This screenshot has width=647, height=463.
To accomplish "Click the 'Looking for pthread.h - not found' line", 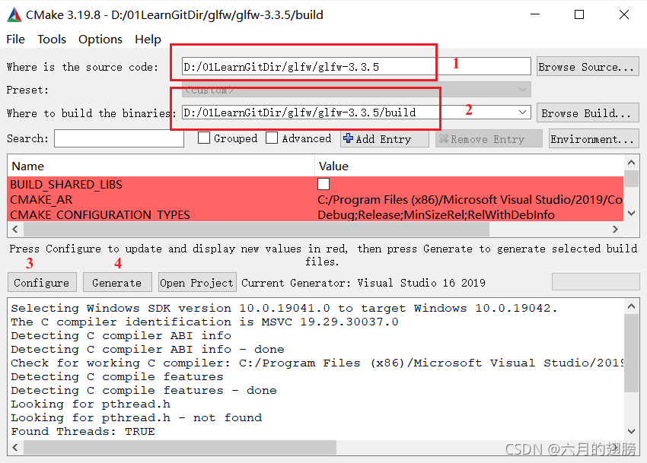I will (x=136, y=418).
